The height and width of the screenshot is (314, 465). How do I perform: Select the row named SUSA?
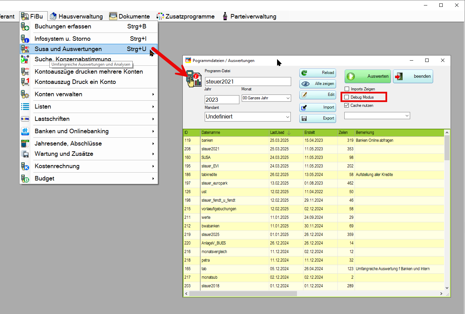point(314,158)
